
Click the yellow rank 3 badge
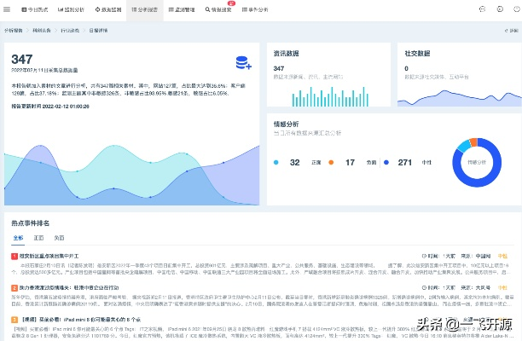coord(14,320)
